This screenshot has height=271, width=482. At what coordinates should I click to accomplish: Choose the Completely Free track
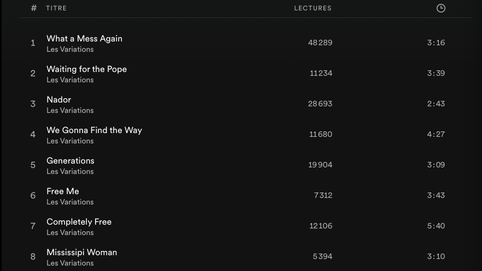point(79,222)
